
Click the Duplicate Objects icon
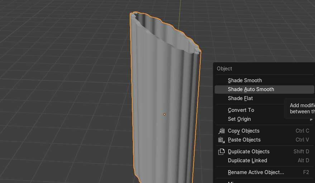coord(221,152)
